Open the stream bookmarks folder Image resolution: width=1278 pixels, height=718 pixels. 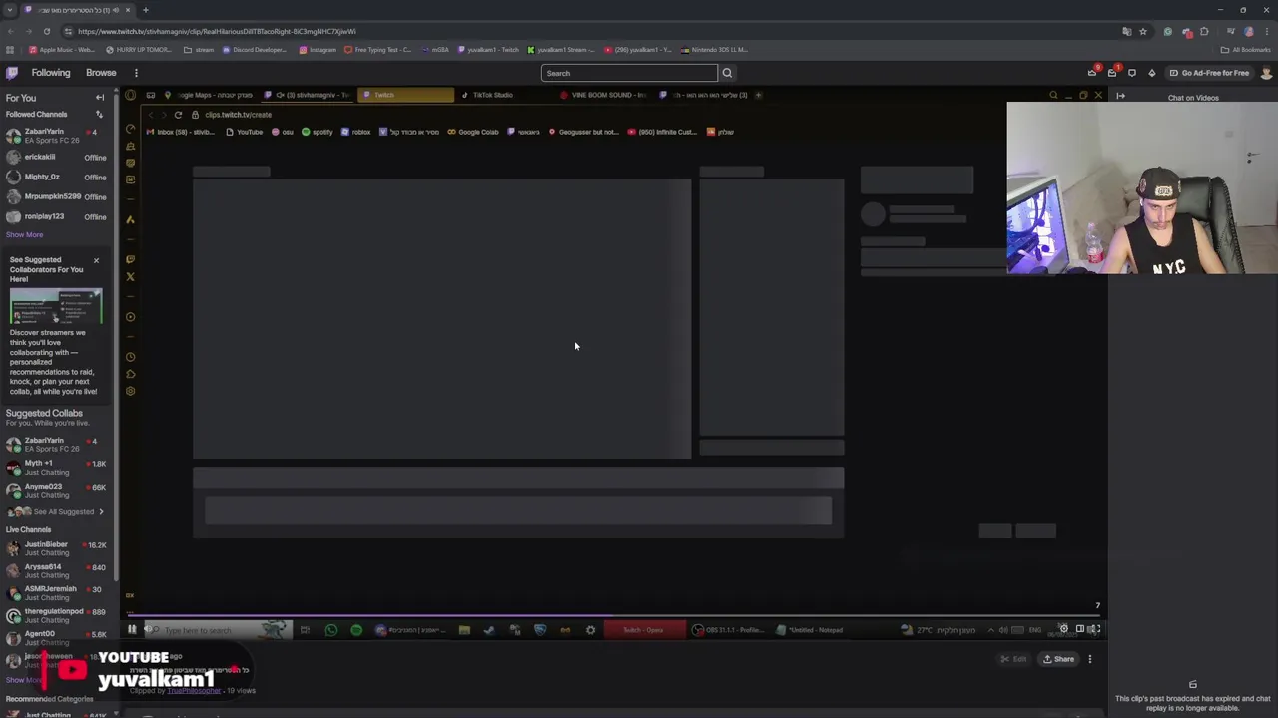coord(199,50)
